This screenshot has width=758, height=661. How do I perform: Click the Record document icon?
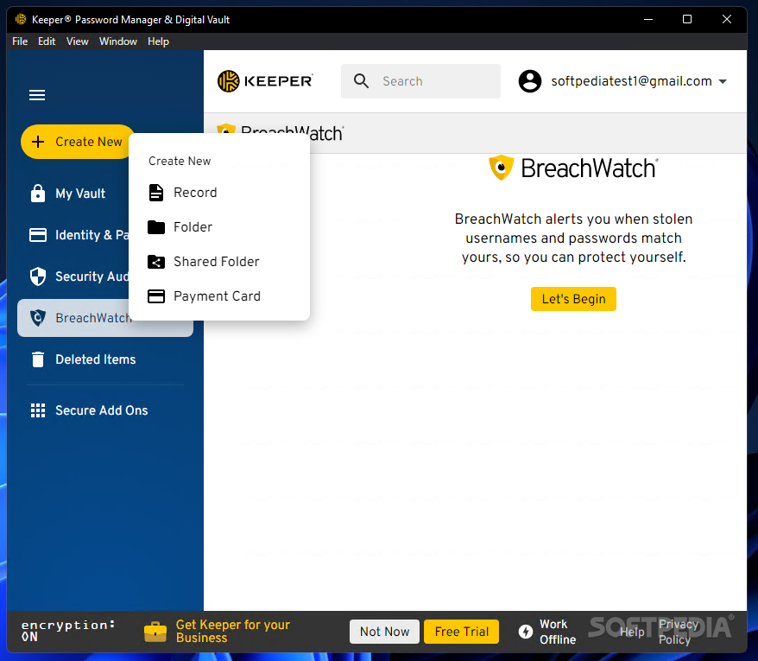(x=155, y=193)
